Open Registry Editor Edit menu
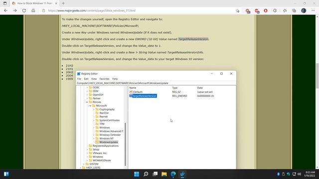The width and height of the screenshot is (319, 179). coord(86,79)
